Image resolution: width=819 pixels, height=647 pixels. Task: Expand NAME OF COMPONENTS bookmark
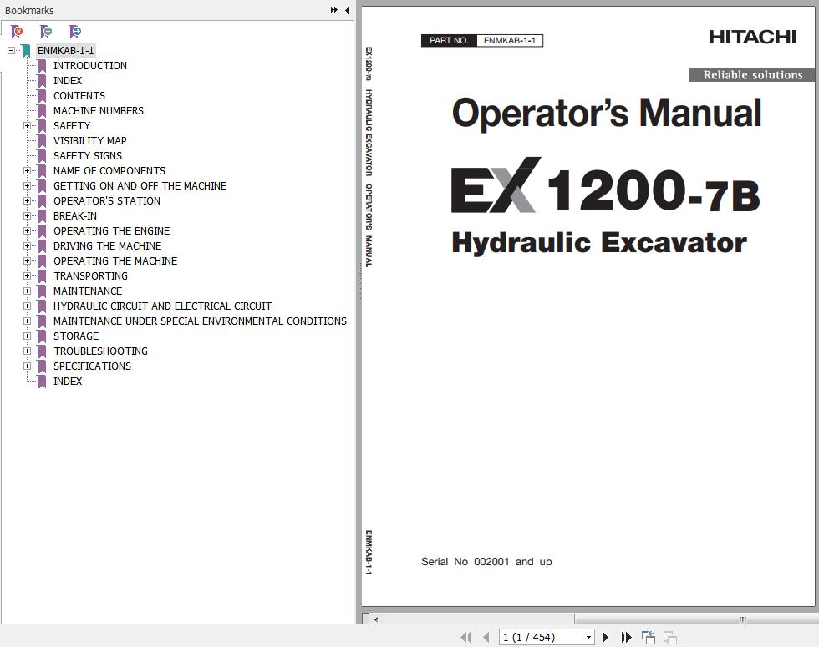point(27,170)
